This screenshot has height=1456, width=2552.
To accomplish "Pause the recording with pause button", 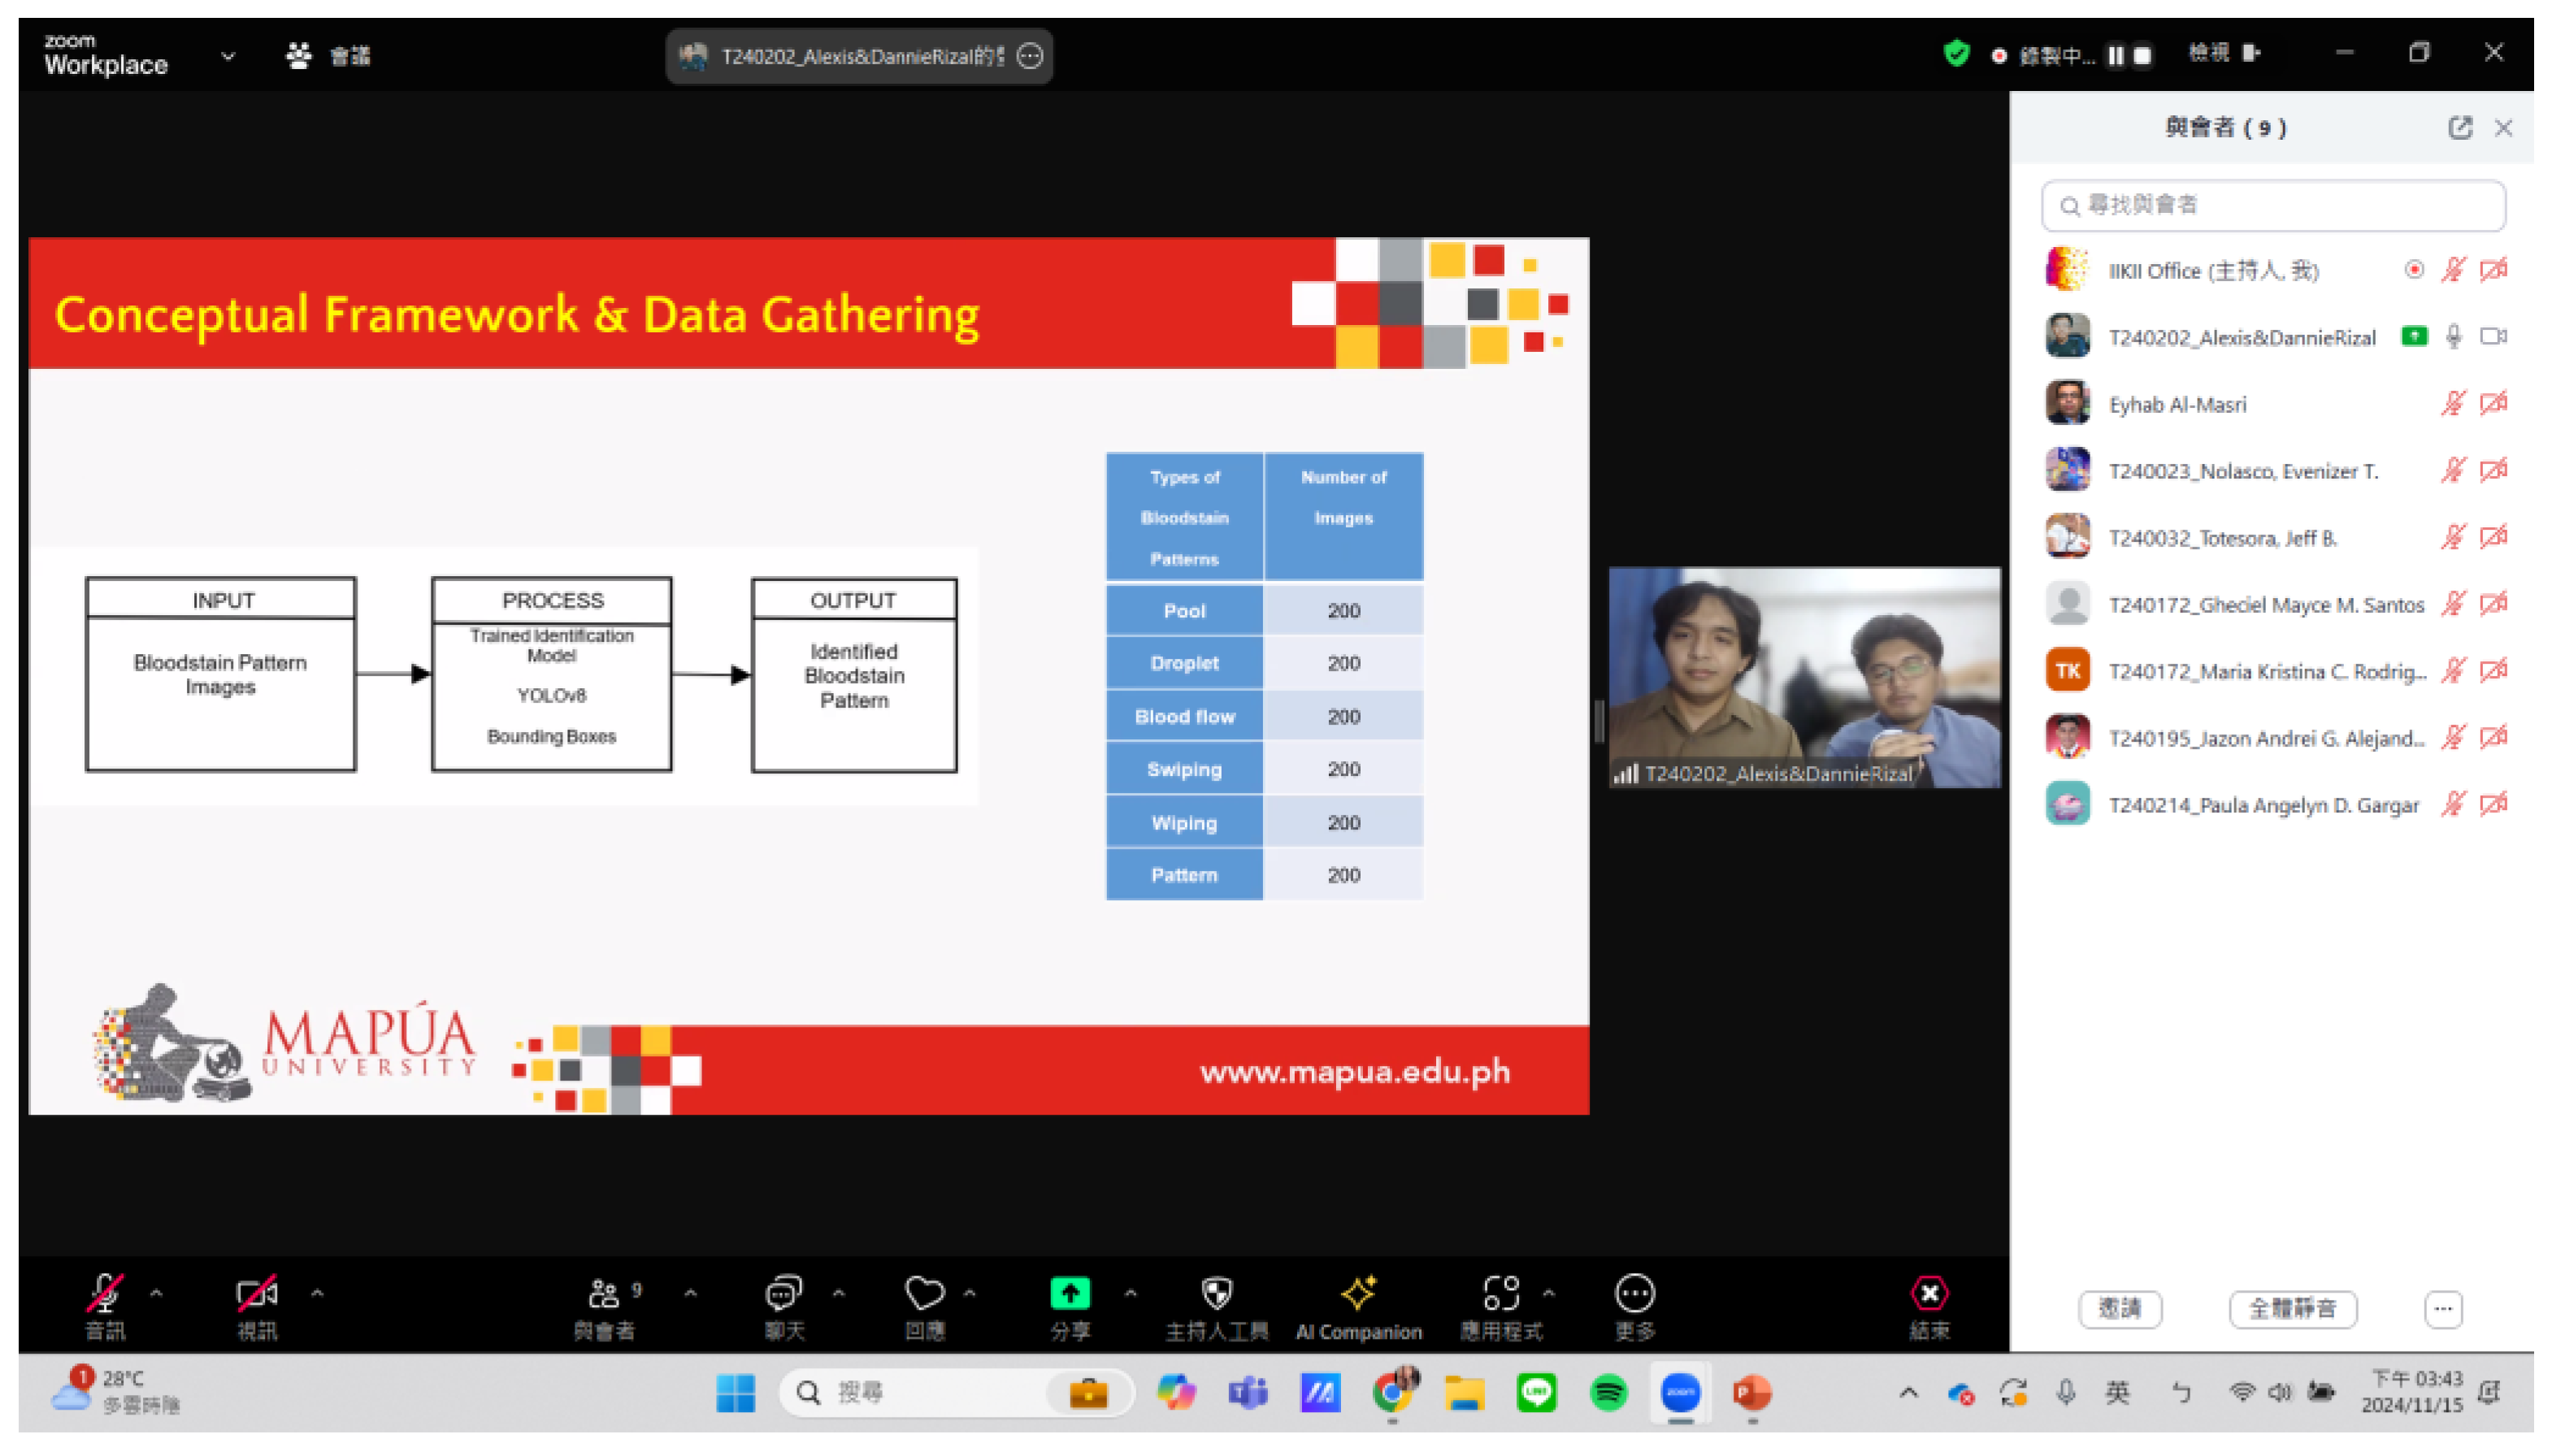I will click(2115, 56).
